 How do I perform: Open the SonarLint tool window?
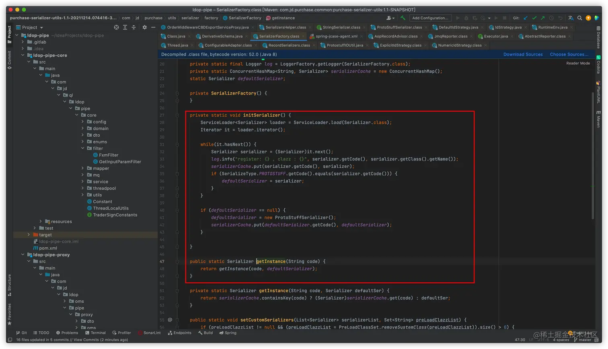coord(149,333)
